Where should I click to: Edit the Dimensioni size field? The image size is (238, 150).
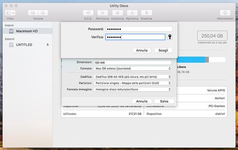133,62
